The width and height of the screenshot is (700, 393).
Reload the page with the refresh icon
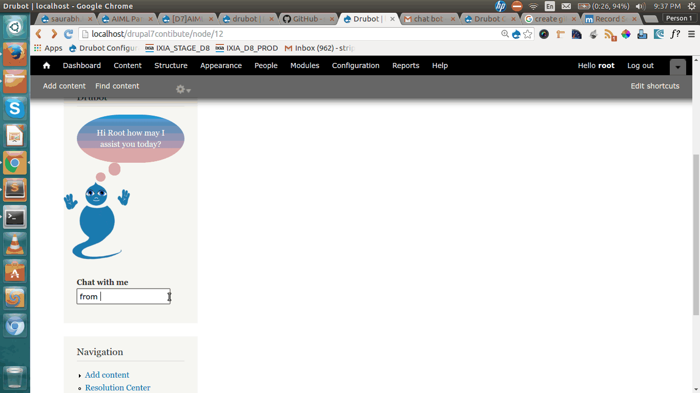click(68, 34)
